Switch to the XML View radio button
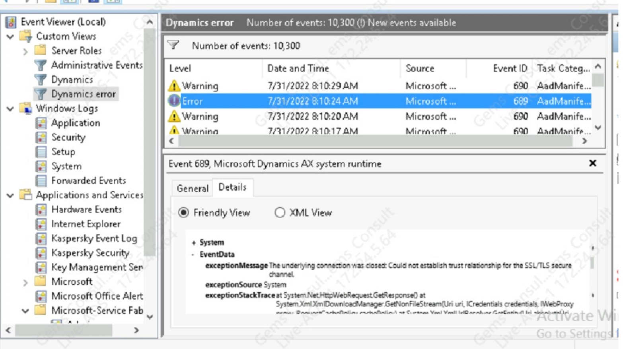This screenshot has height=349, width=623. (280, 213)
